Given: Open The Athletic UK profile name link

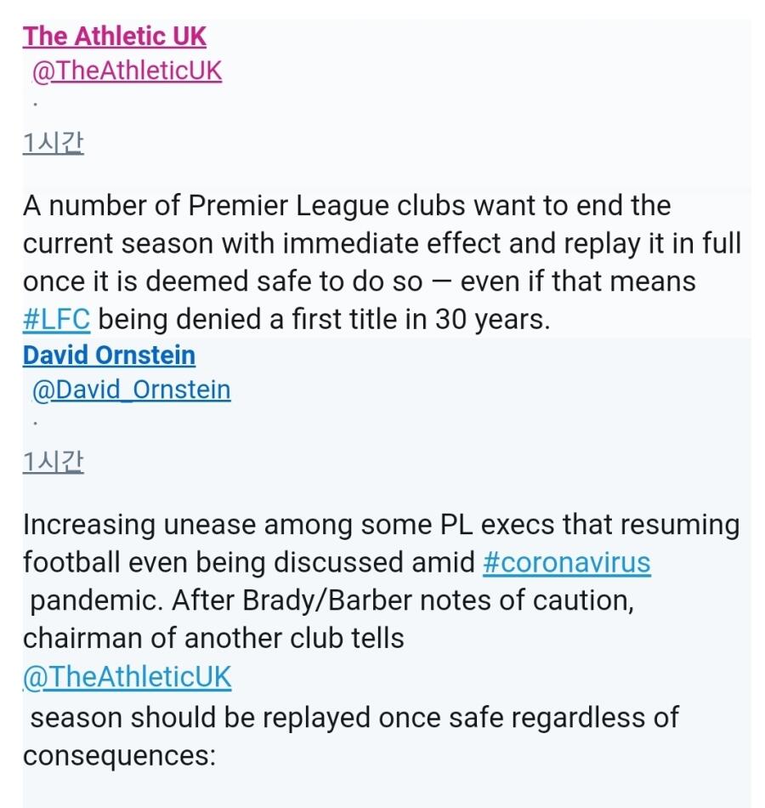Looking at the screenshot, I should coord(115,37).
